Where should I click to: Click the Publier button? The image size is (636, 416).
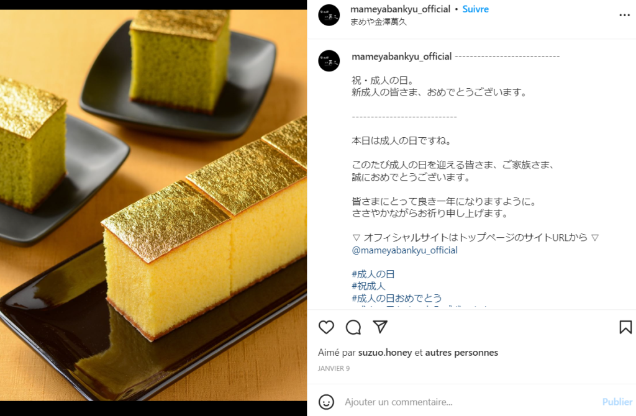point(617,402)
